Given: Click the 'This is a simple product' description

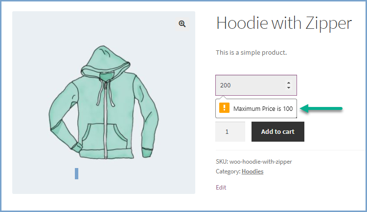Looking at the screenshot, I should point(251,52).
